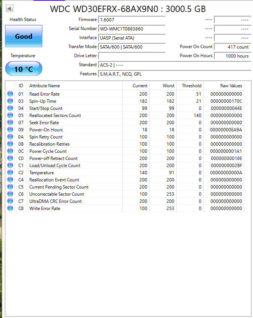Click raw value 00000000EA9A

226,129
